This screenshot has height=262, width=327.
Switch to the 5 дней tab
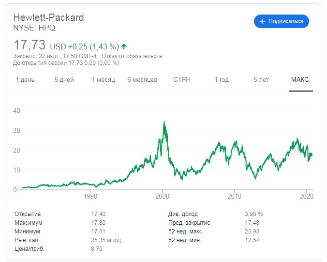click(64, 80)
